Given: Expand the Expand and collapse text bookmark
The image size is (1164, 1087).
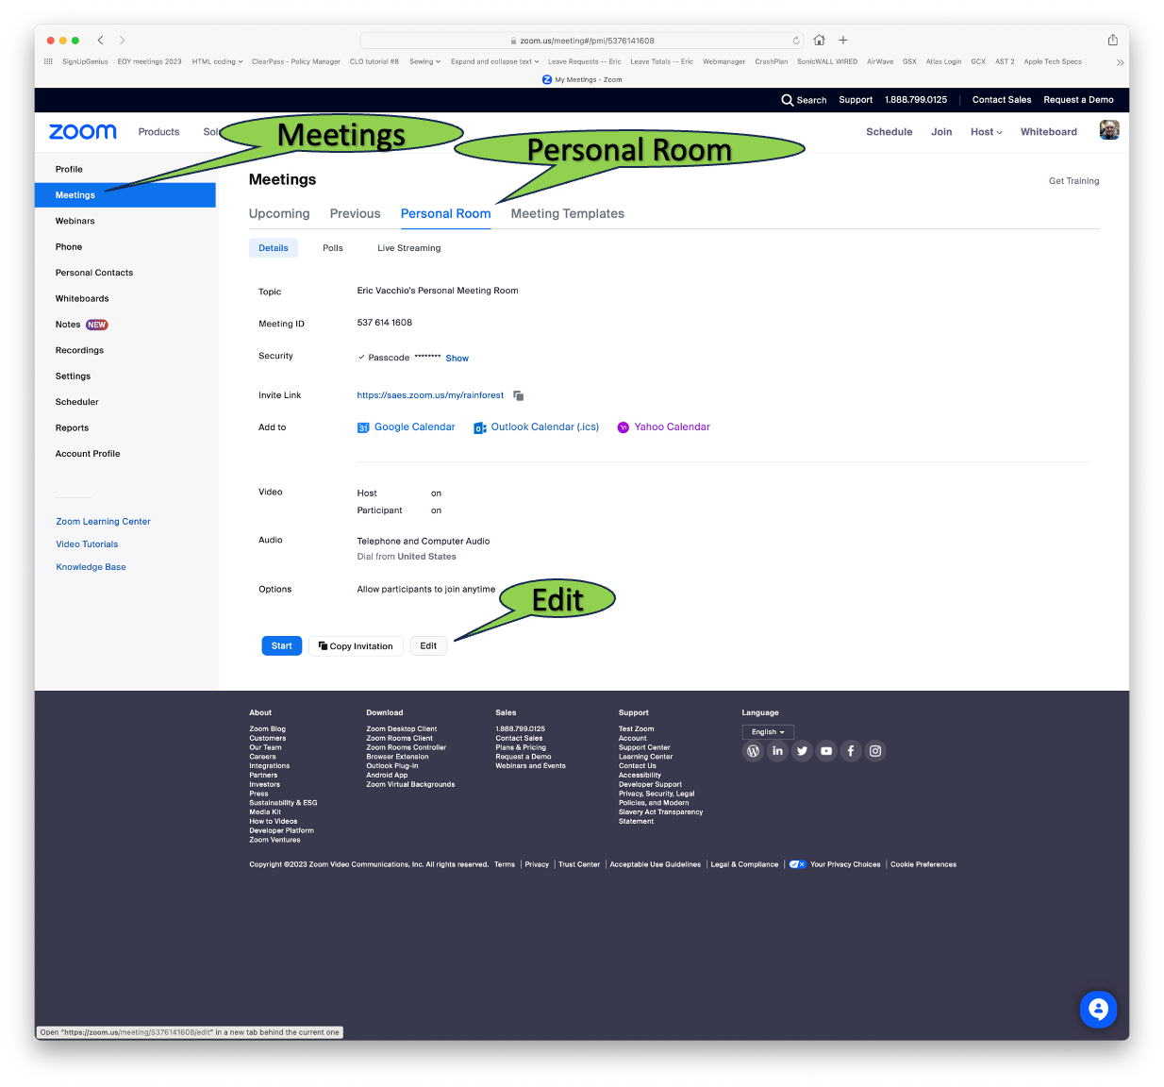Looking at the screenshot, I should pyautogui.click(x=494, y=61).
